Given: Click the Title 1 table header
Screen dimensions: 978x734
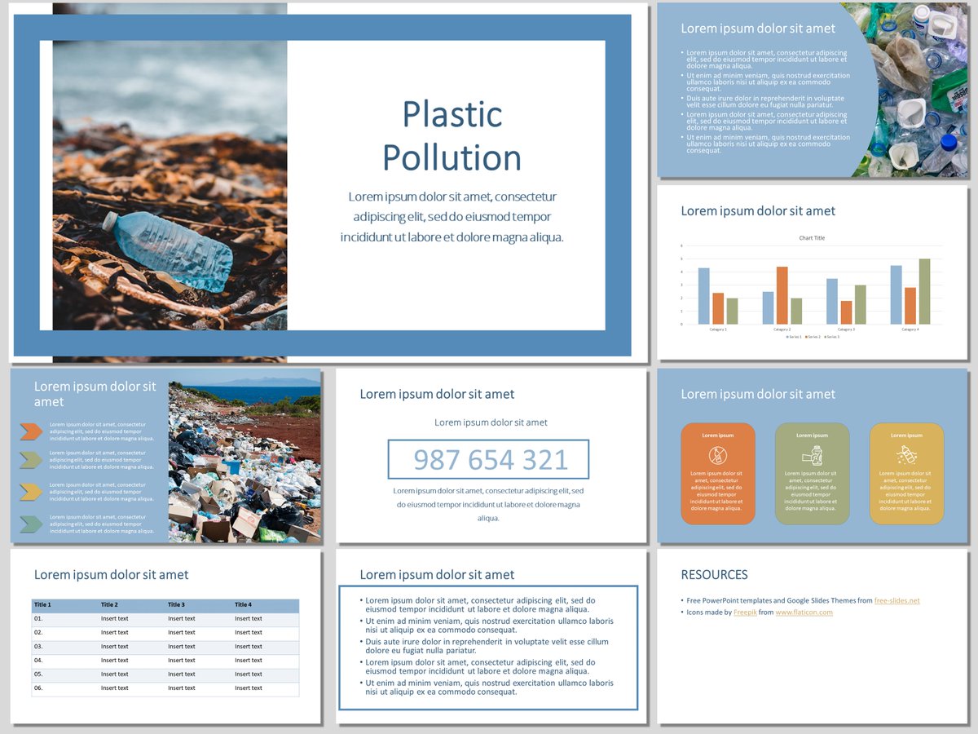Looking at the screenshot, I should [42, 604].
